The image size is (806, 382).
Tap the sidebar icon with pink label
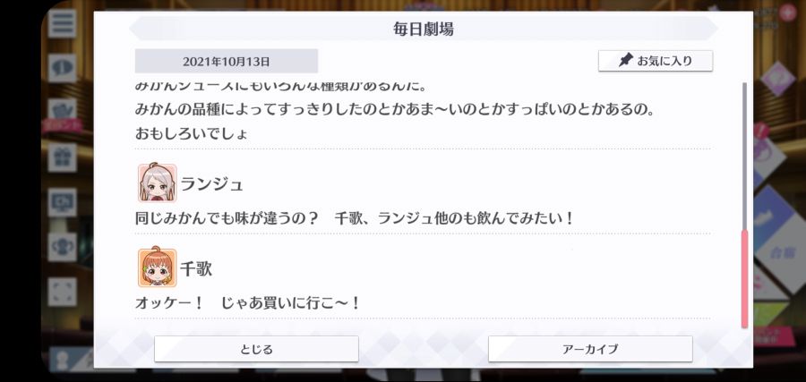[x=62, y=115]
